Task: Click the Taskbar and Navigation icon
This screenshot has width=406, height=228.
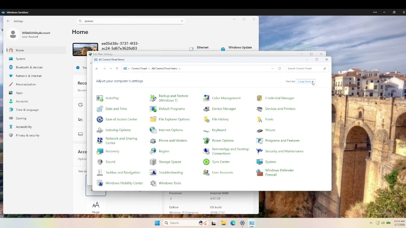Action: coord(100,173)
